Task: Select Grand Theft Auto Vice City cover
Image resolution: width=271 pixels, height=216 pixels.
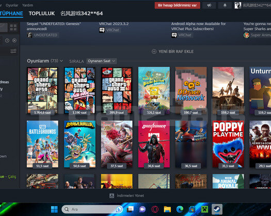Action: coord(79,91)
